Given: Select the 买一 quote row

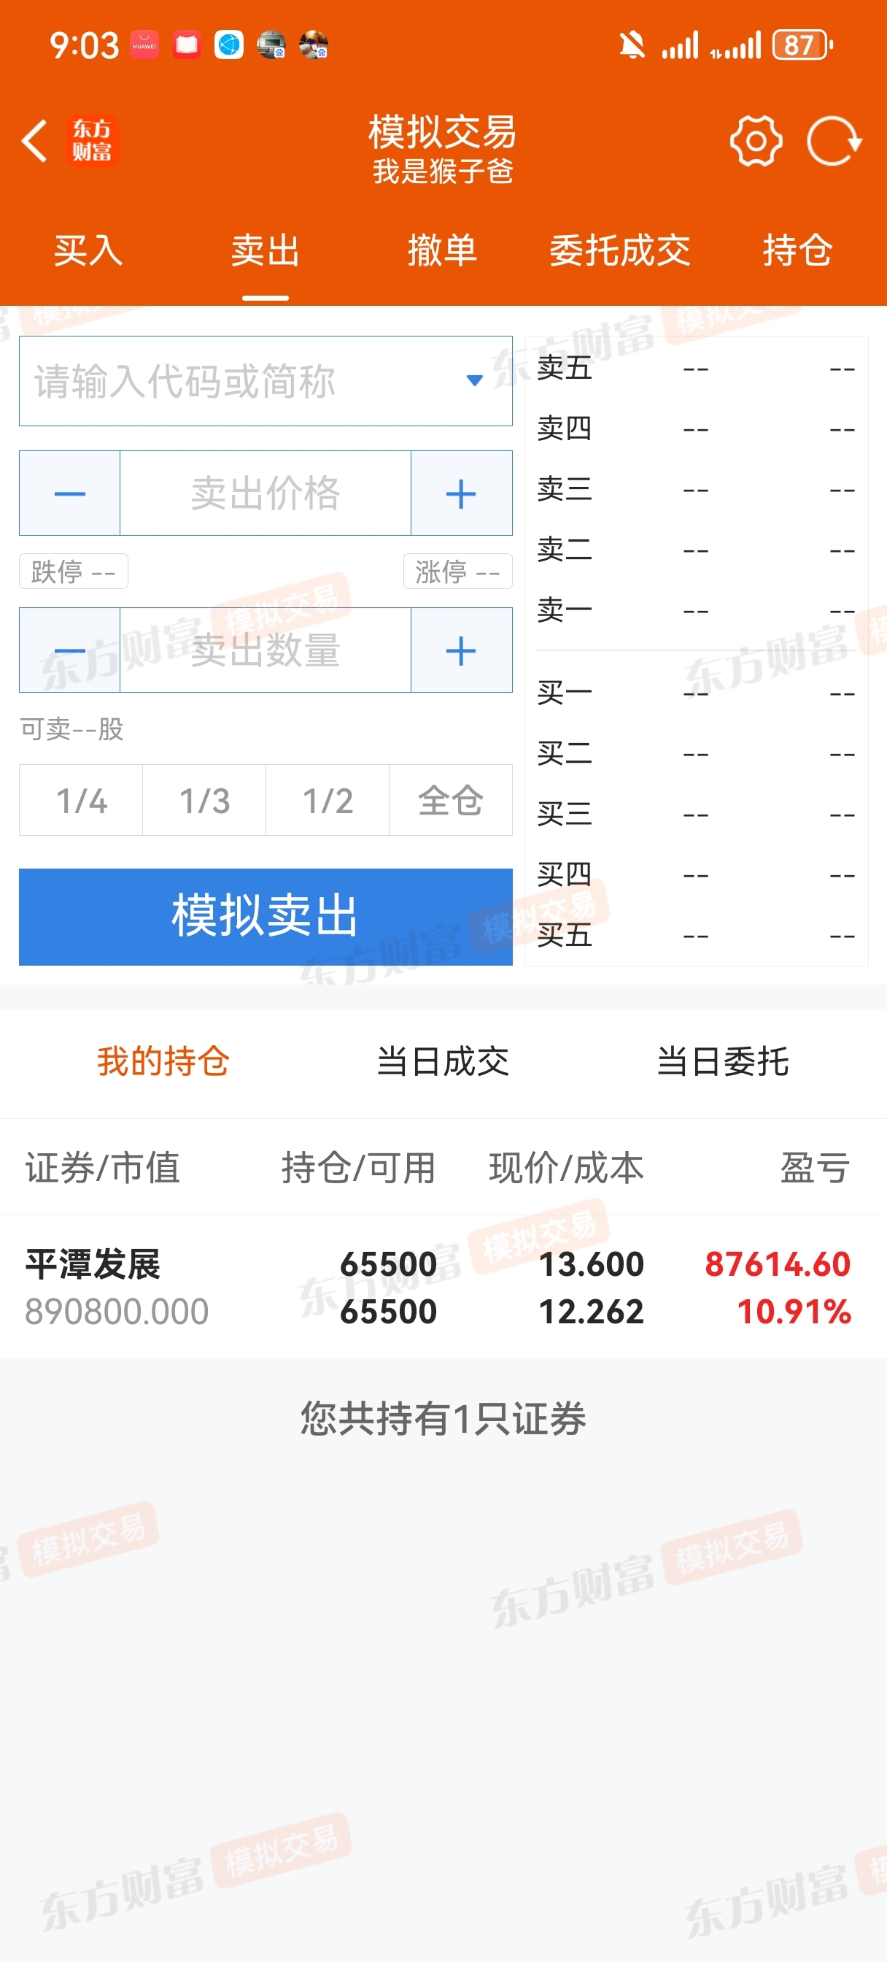Looking at the screenshot, I should (697, 693).
